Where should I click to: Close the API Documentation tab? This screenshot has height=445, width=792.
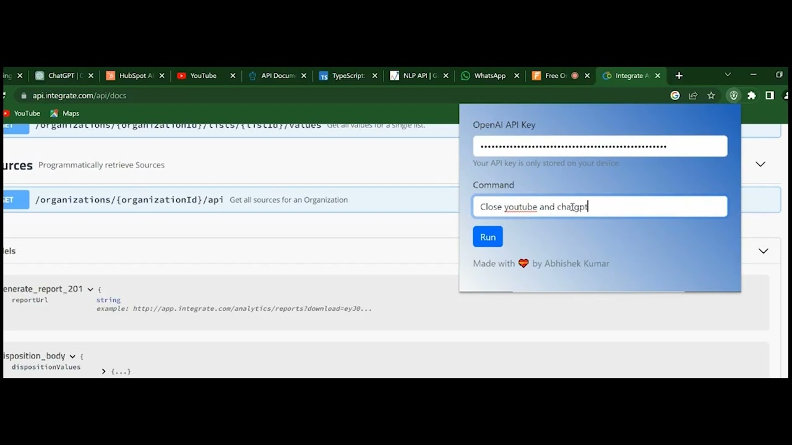pyautogui.click(x=304, y=75)
